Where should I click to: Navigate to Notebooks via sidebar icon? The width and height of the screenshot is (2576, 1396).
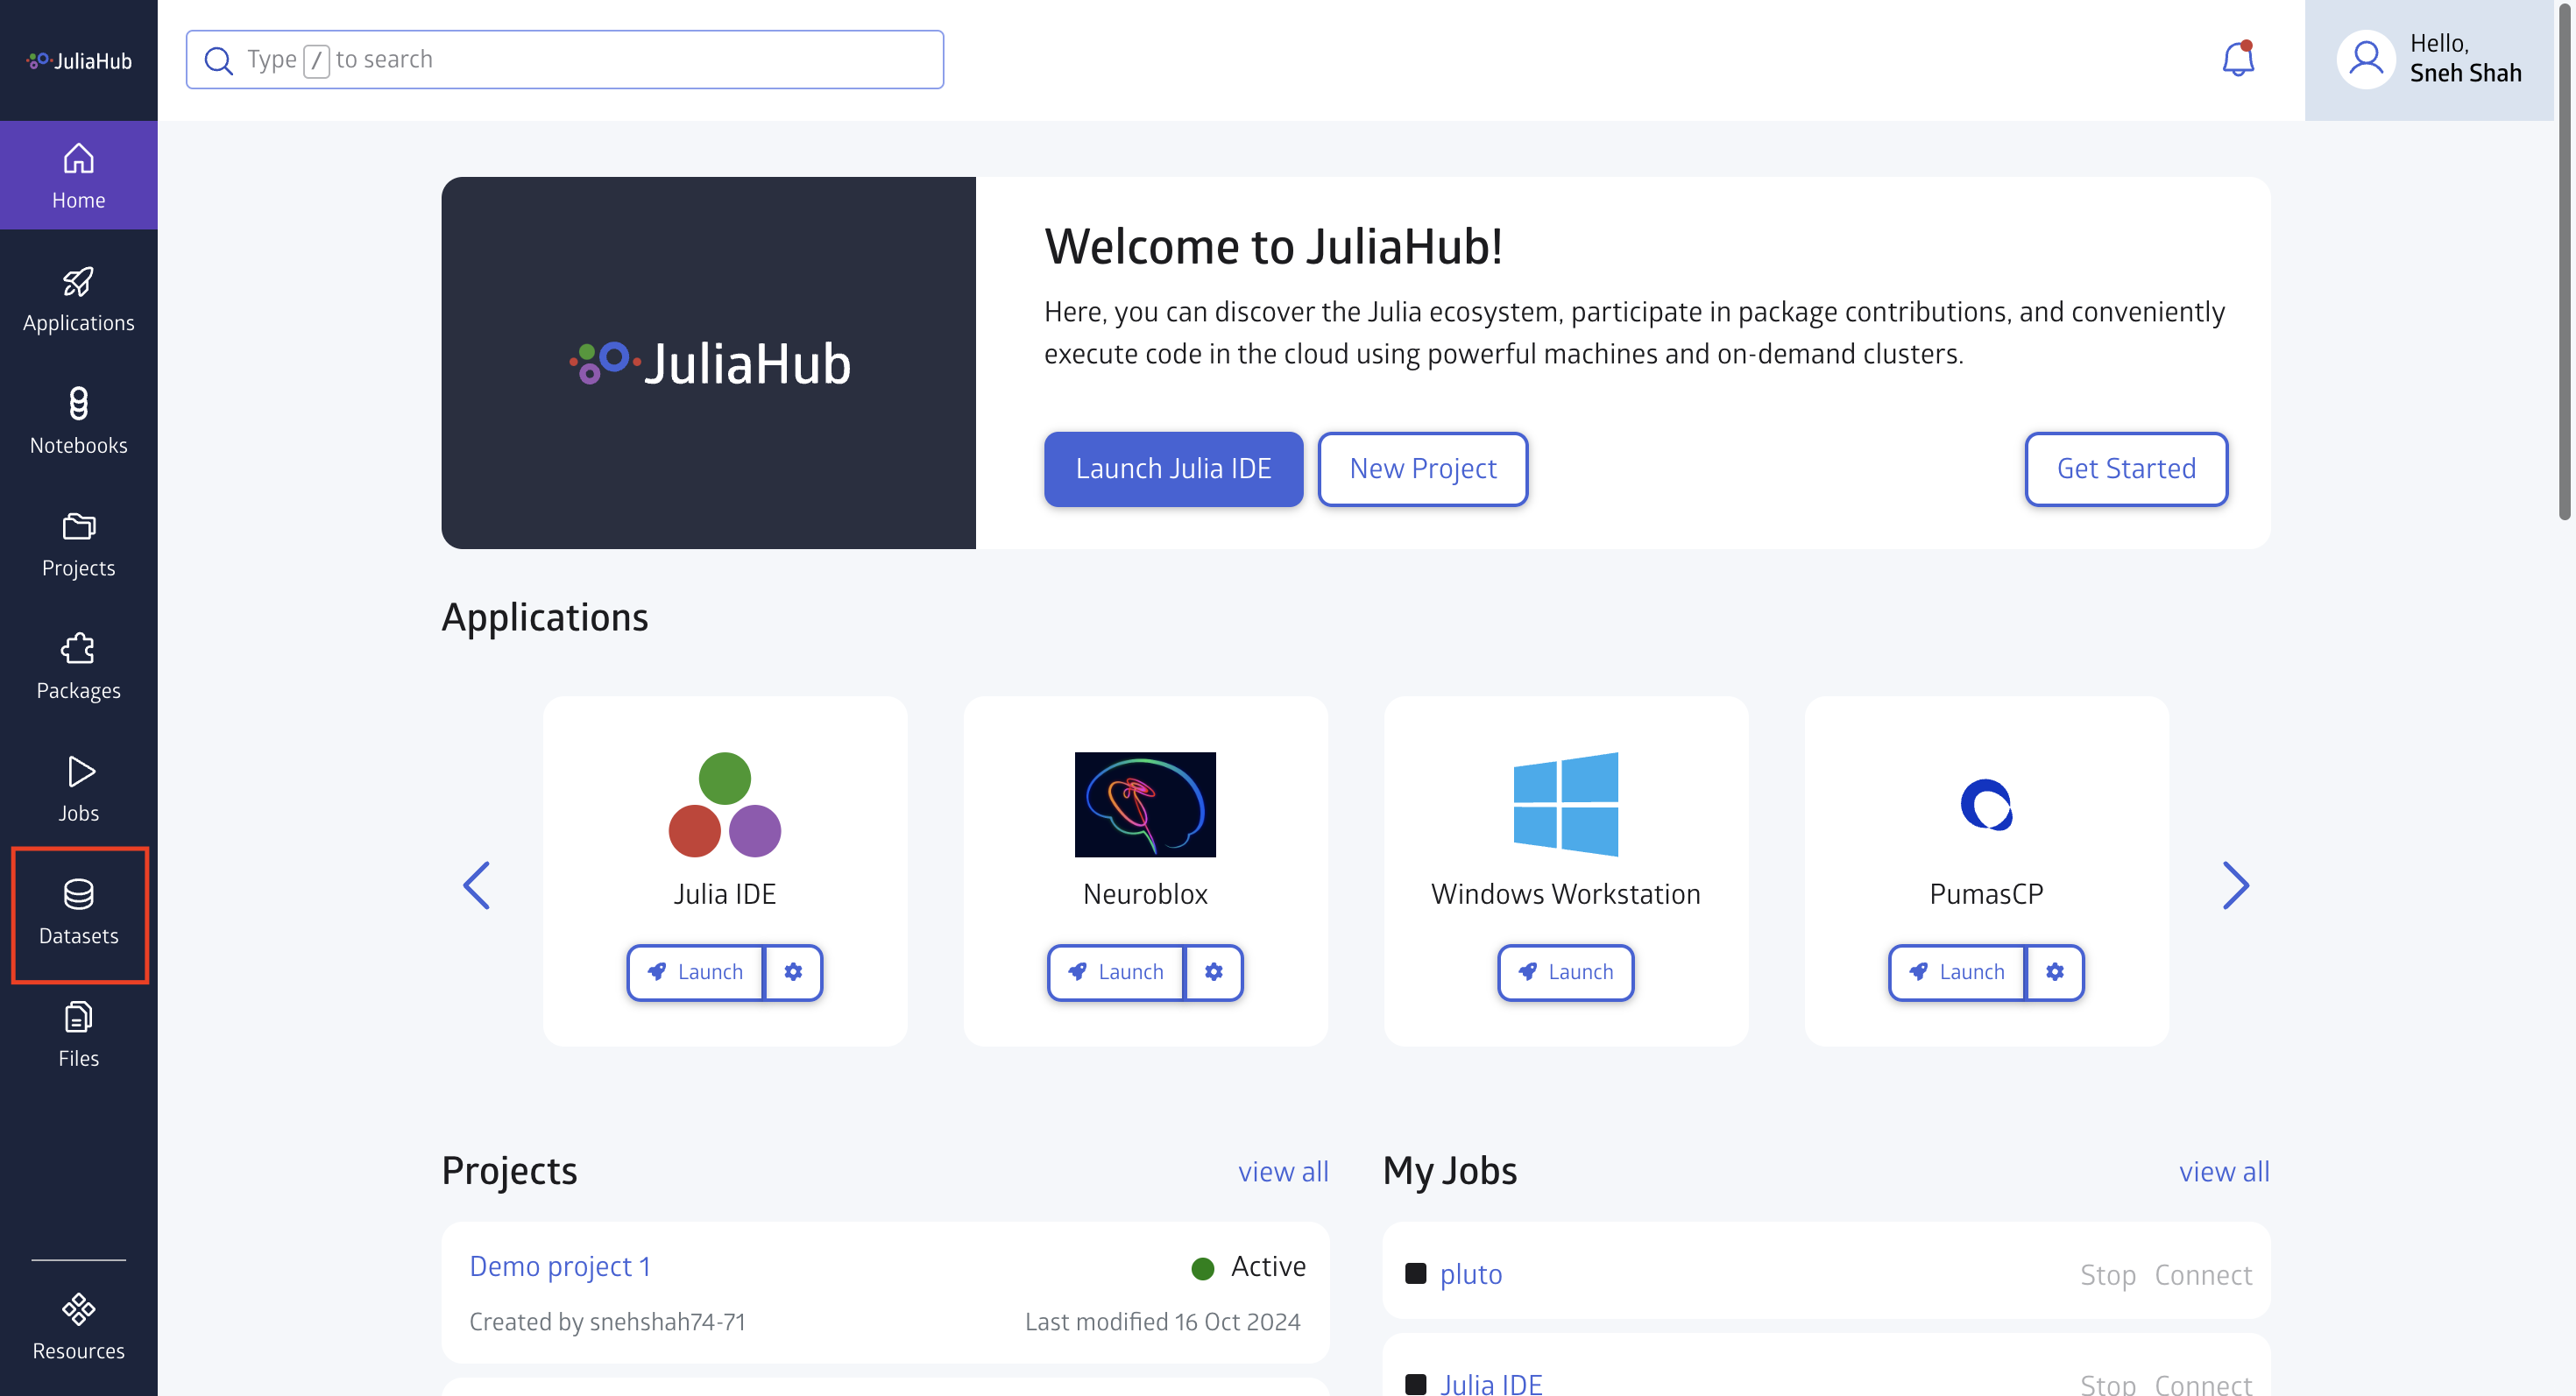(x=77, y=420)
